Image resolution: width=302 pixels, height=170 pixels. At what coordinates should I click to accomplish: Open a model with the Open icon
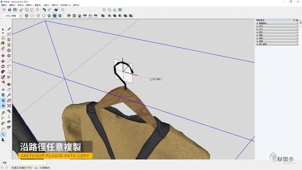tap(9, 9)
